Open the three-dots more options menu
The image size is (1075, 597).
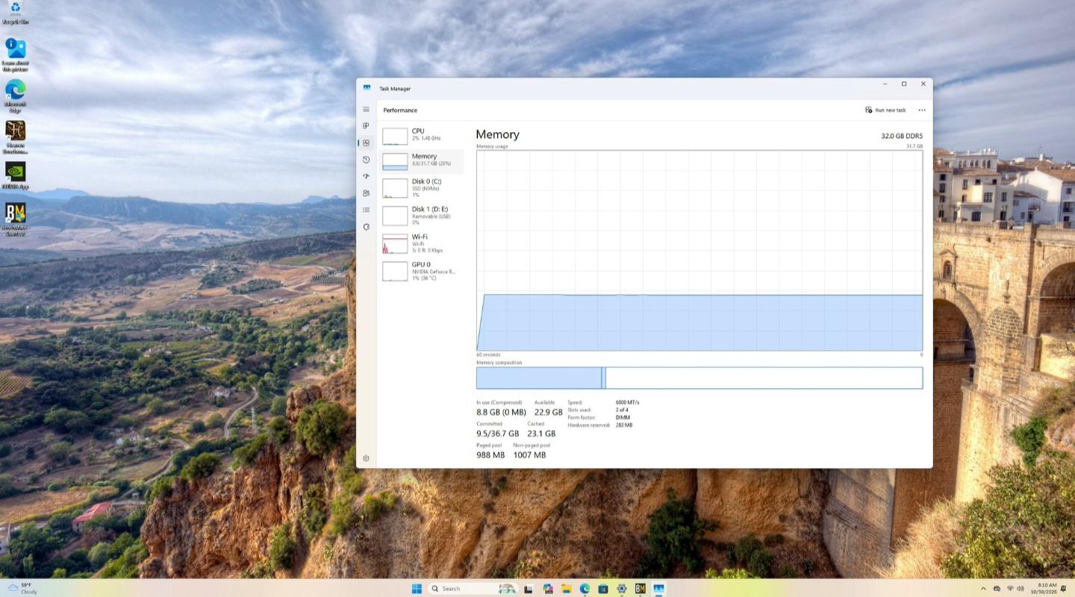coord(922,110)
